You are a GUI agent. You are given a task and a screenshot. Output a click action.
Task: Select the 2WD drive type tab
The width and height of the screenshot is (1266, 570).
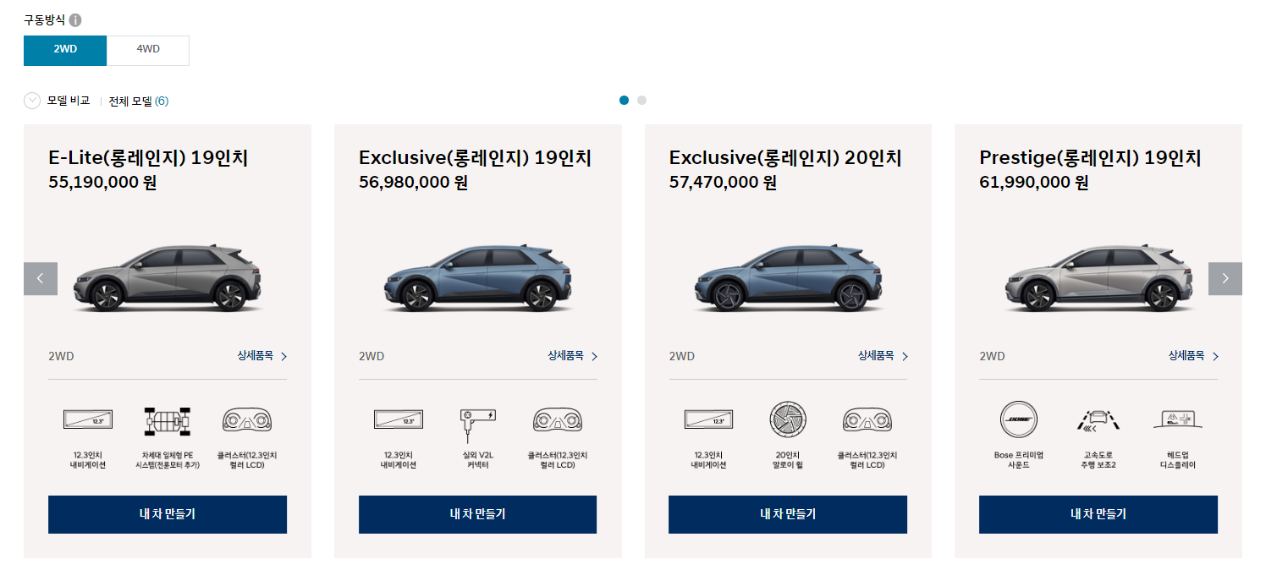pos(64,50)
